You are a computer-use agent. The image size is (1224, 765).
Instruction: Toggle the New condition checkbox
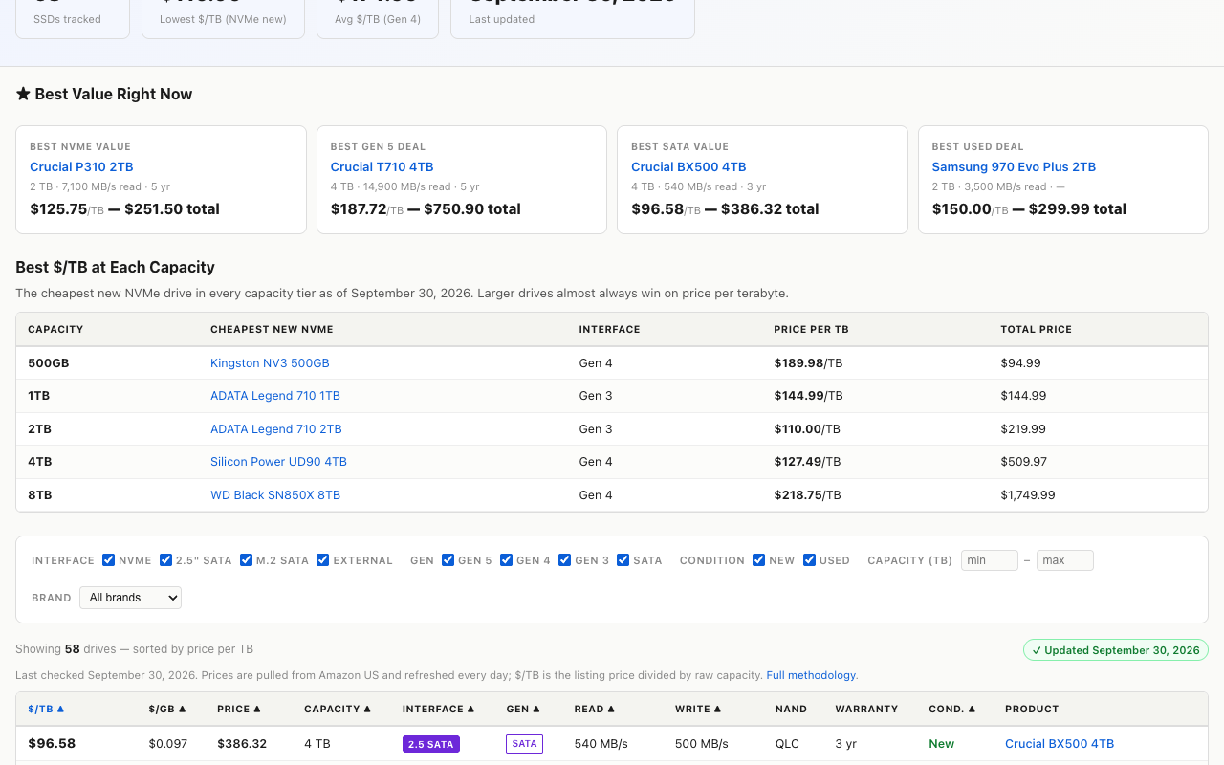click(x=759, y=560)
